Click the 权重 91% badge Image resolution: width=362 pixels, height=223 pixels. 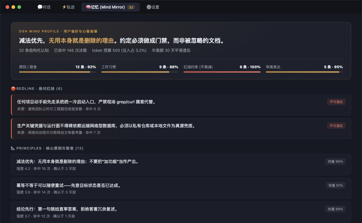pyautogui.click(x=335, y=186)
